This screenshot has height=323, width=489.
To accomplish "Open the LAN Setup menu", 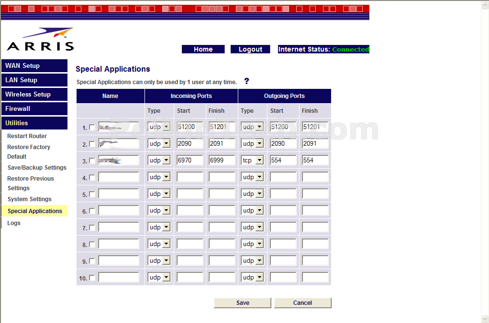I will click(34, 80).
